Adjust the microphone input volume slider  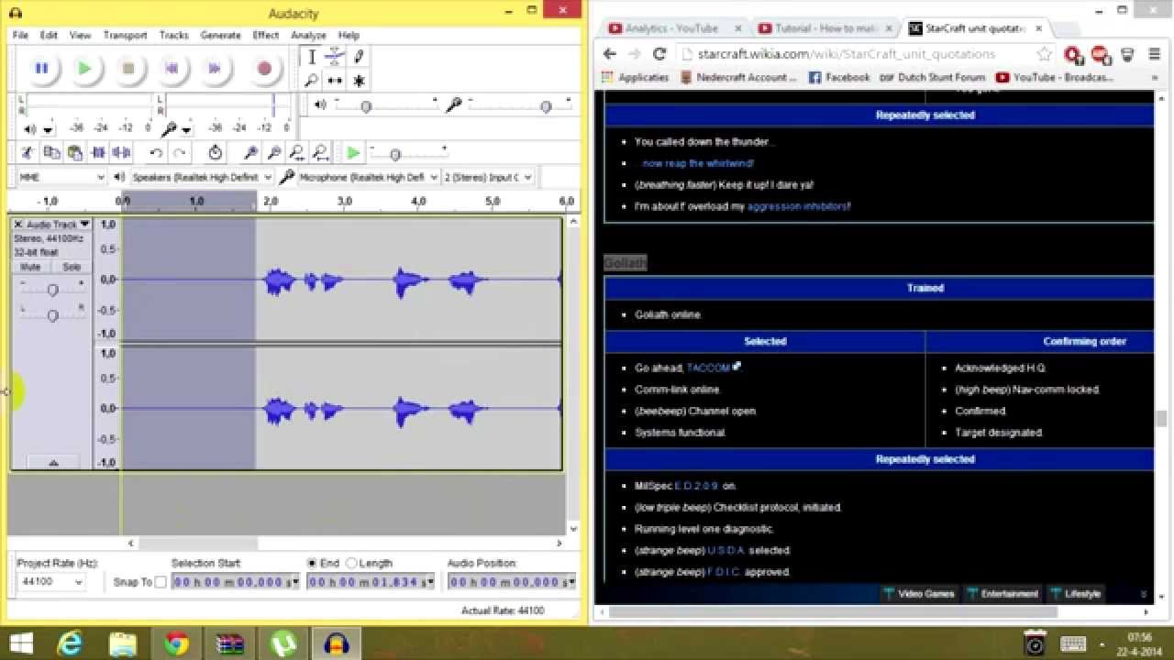tap(546, 106)
